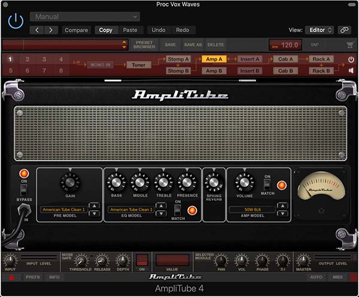Select the Insert A module
The width and height of the screenshot is (359, 297).
[250, 59]
